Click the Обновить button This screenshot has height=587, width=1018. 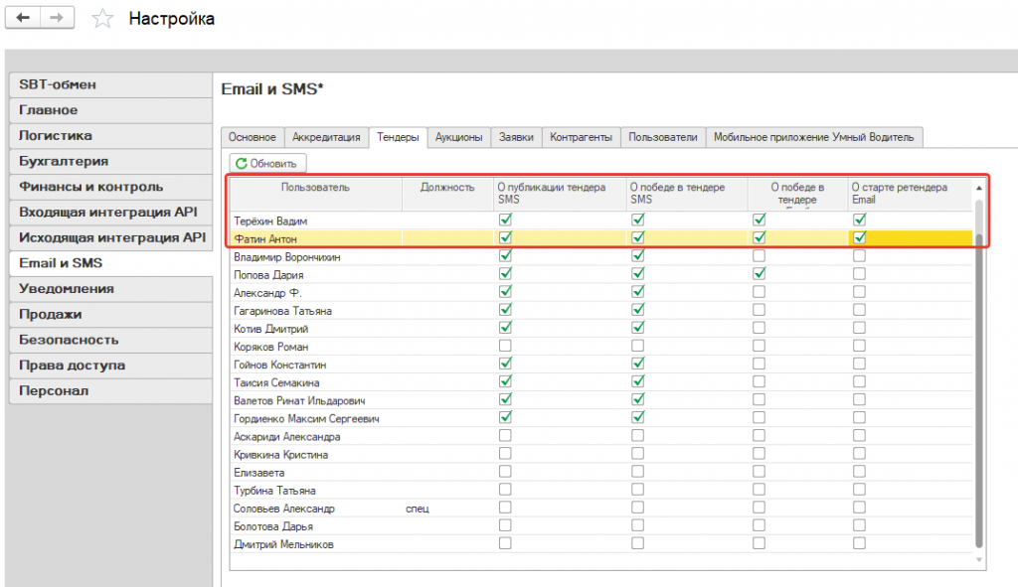click(267, 164)
